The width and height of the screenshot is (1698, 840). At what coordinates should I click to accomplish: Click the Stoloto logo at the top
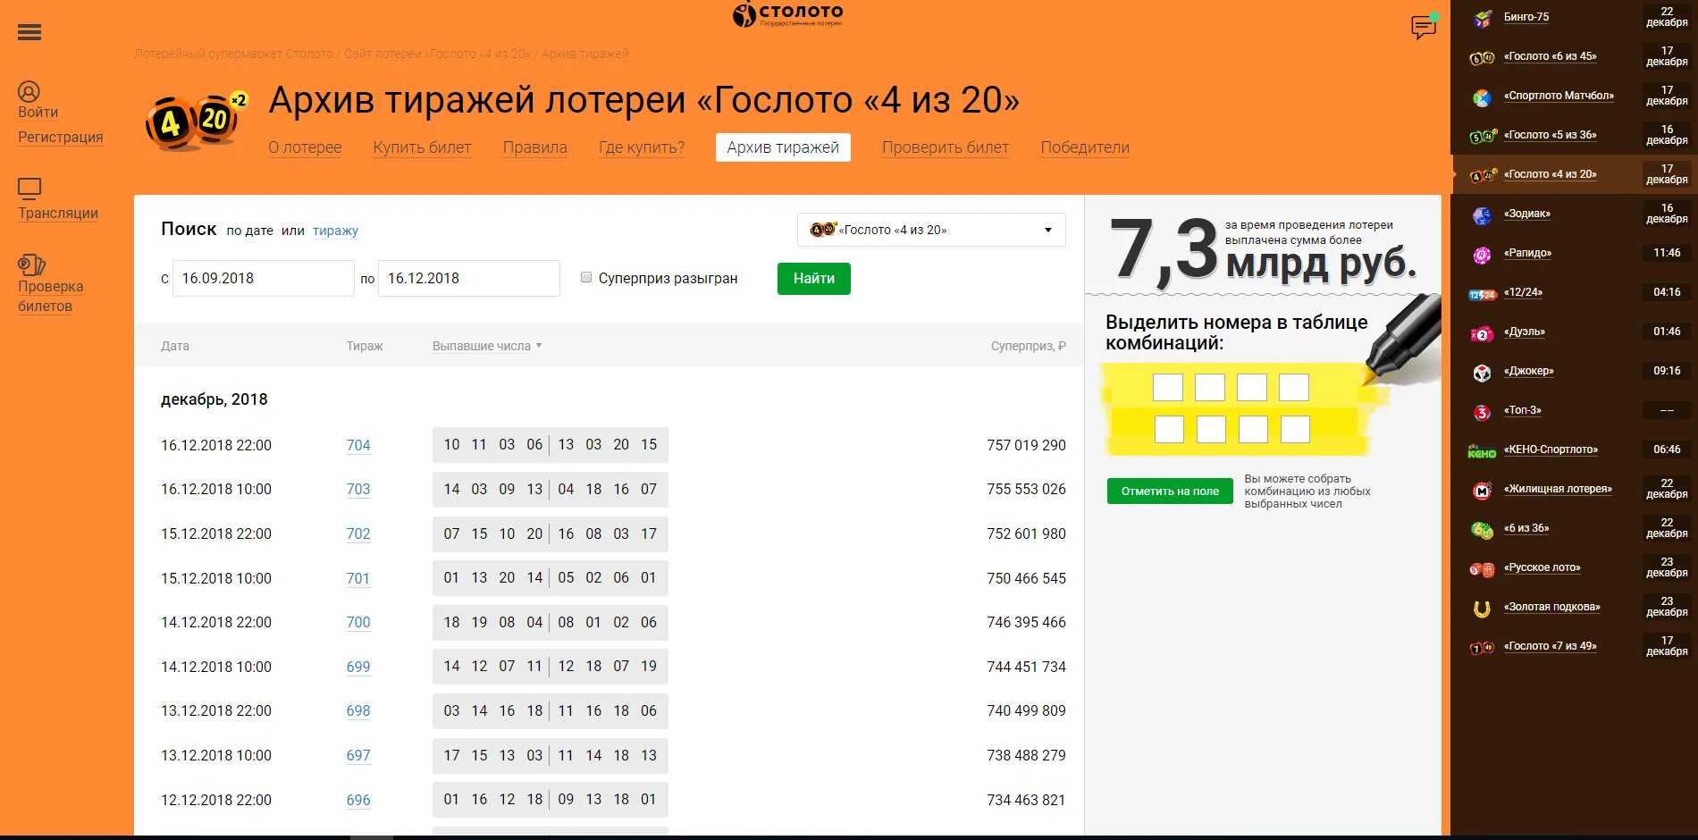(x=787, y=14)
